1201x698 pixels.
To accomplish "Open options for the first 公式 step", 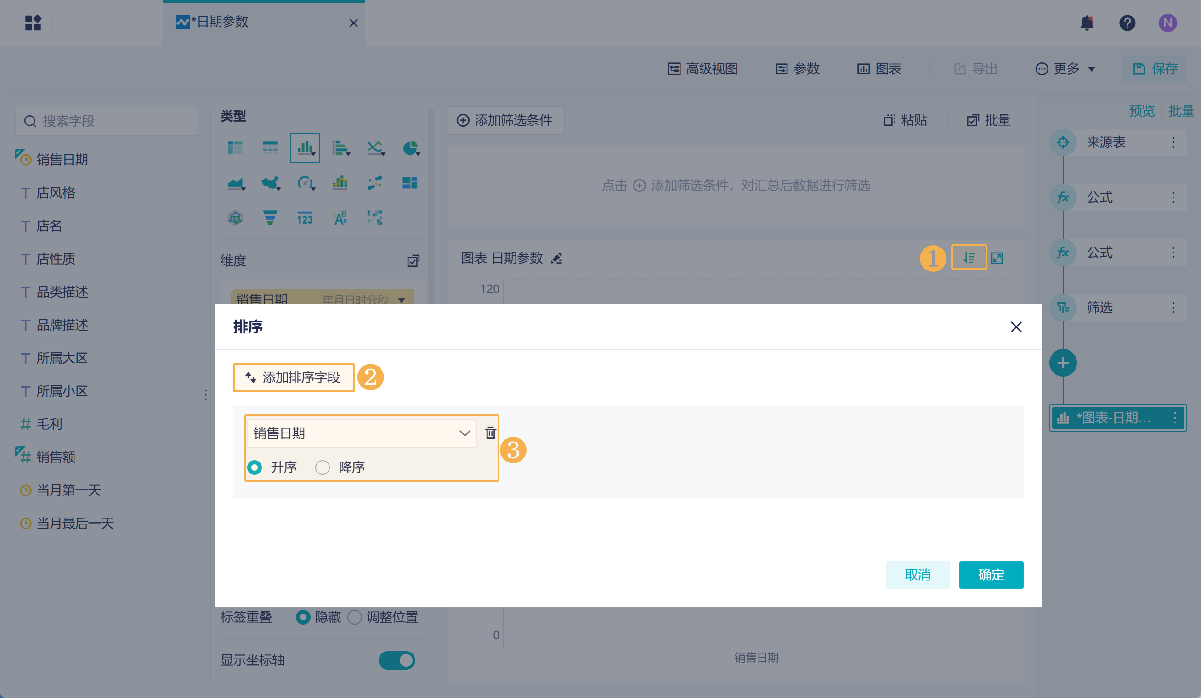I will click(1173, 198).
